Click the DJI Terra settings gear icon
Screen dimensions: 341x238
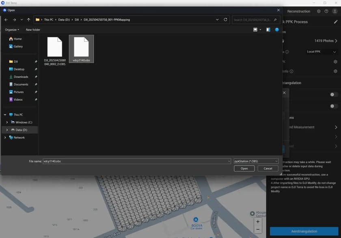coord(319,11)
